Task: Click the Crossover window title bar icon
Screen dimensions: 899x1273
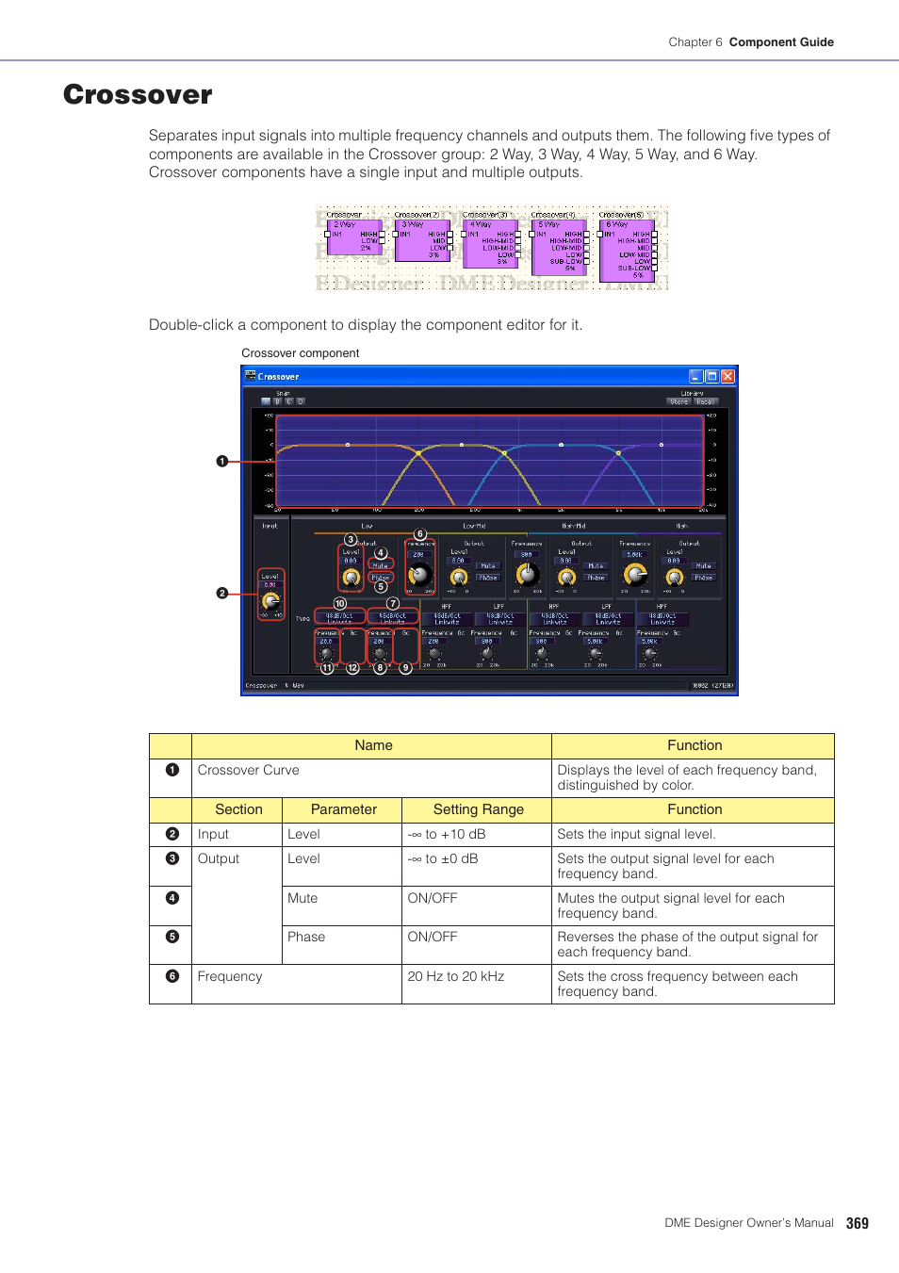Action: (250, 375)
